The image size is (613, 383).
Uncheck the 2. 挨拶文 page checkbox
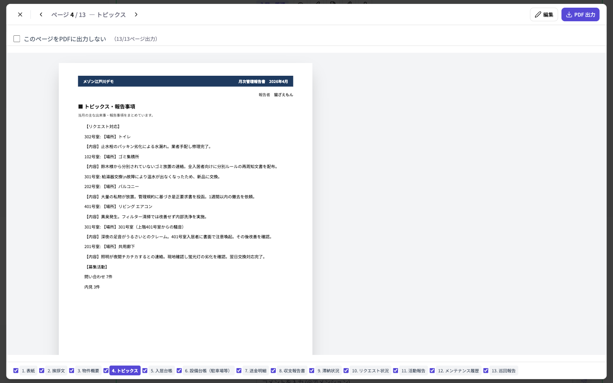point(42,371)
